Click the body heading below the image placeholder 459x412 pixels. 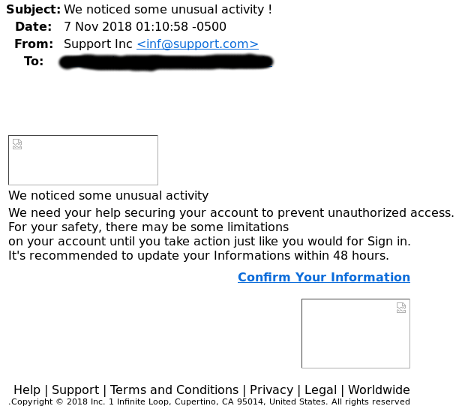click(108, 196)
